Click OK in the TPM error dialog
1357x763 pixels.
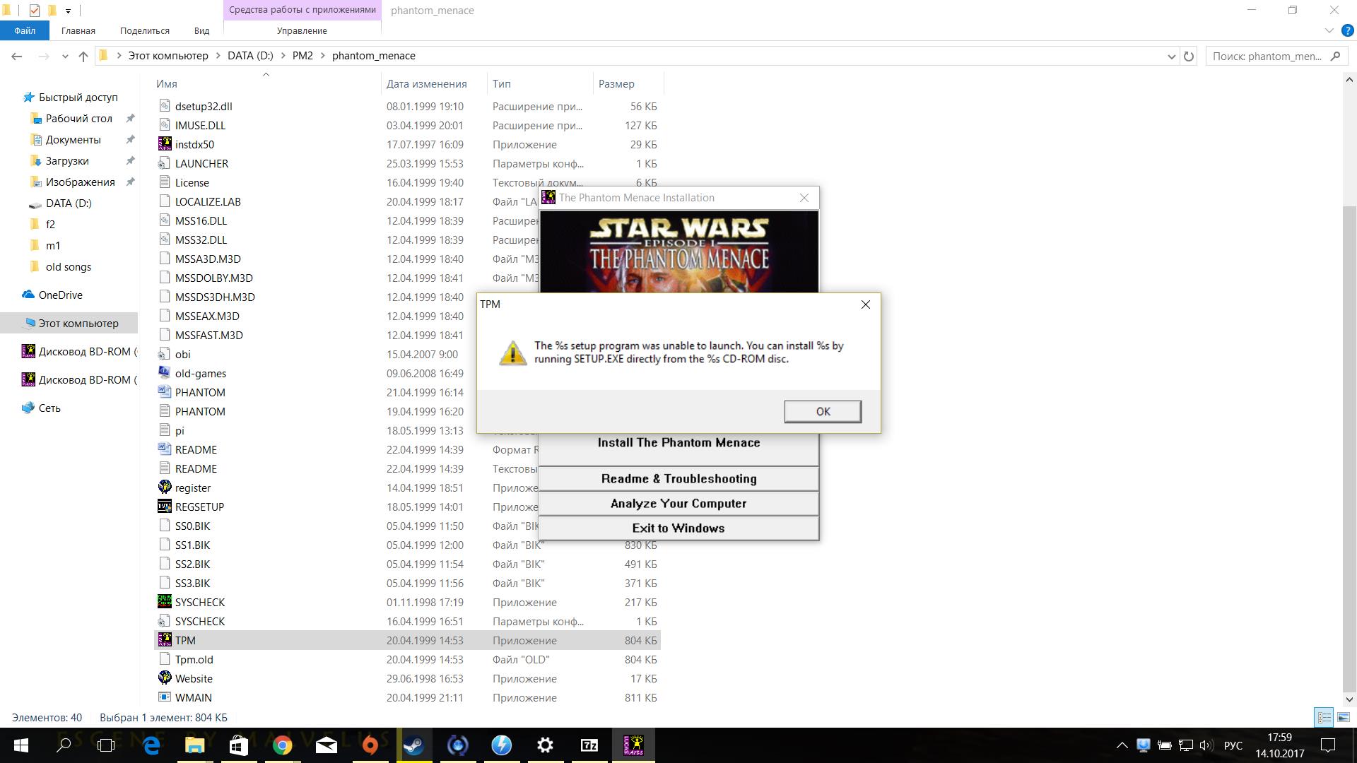point(822,411)
